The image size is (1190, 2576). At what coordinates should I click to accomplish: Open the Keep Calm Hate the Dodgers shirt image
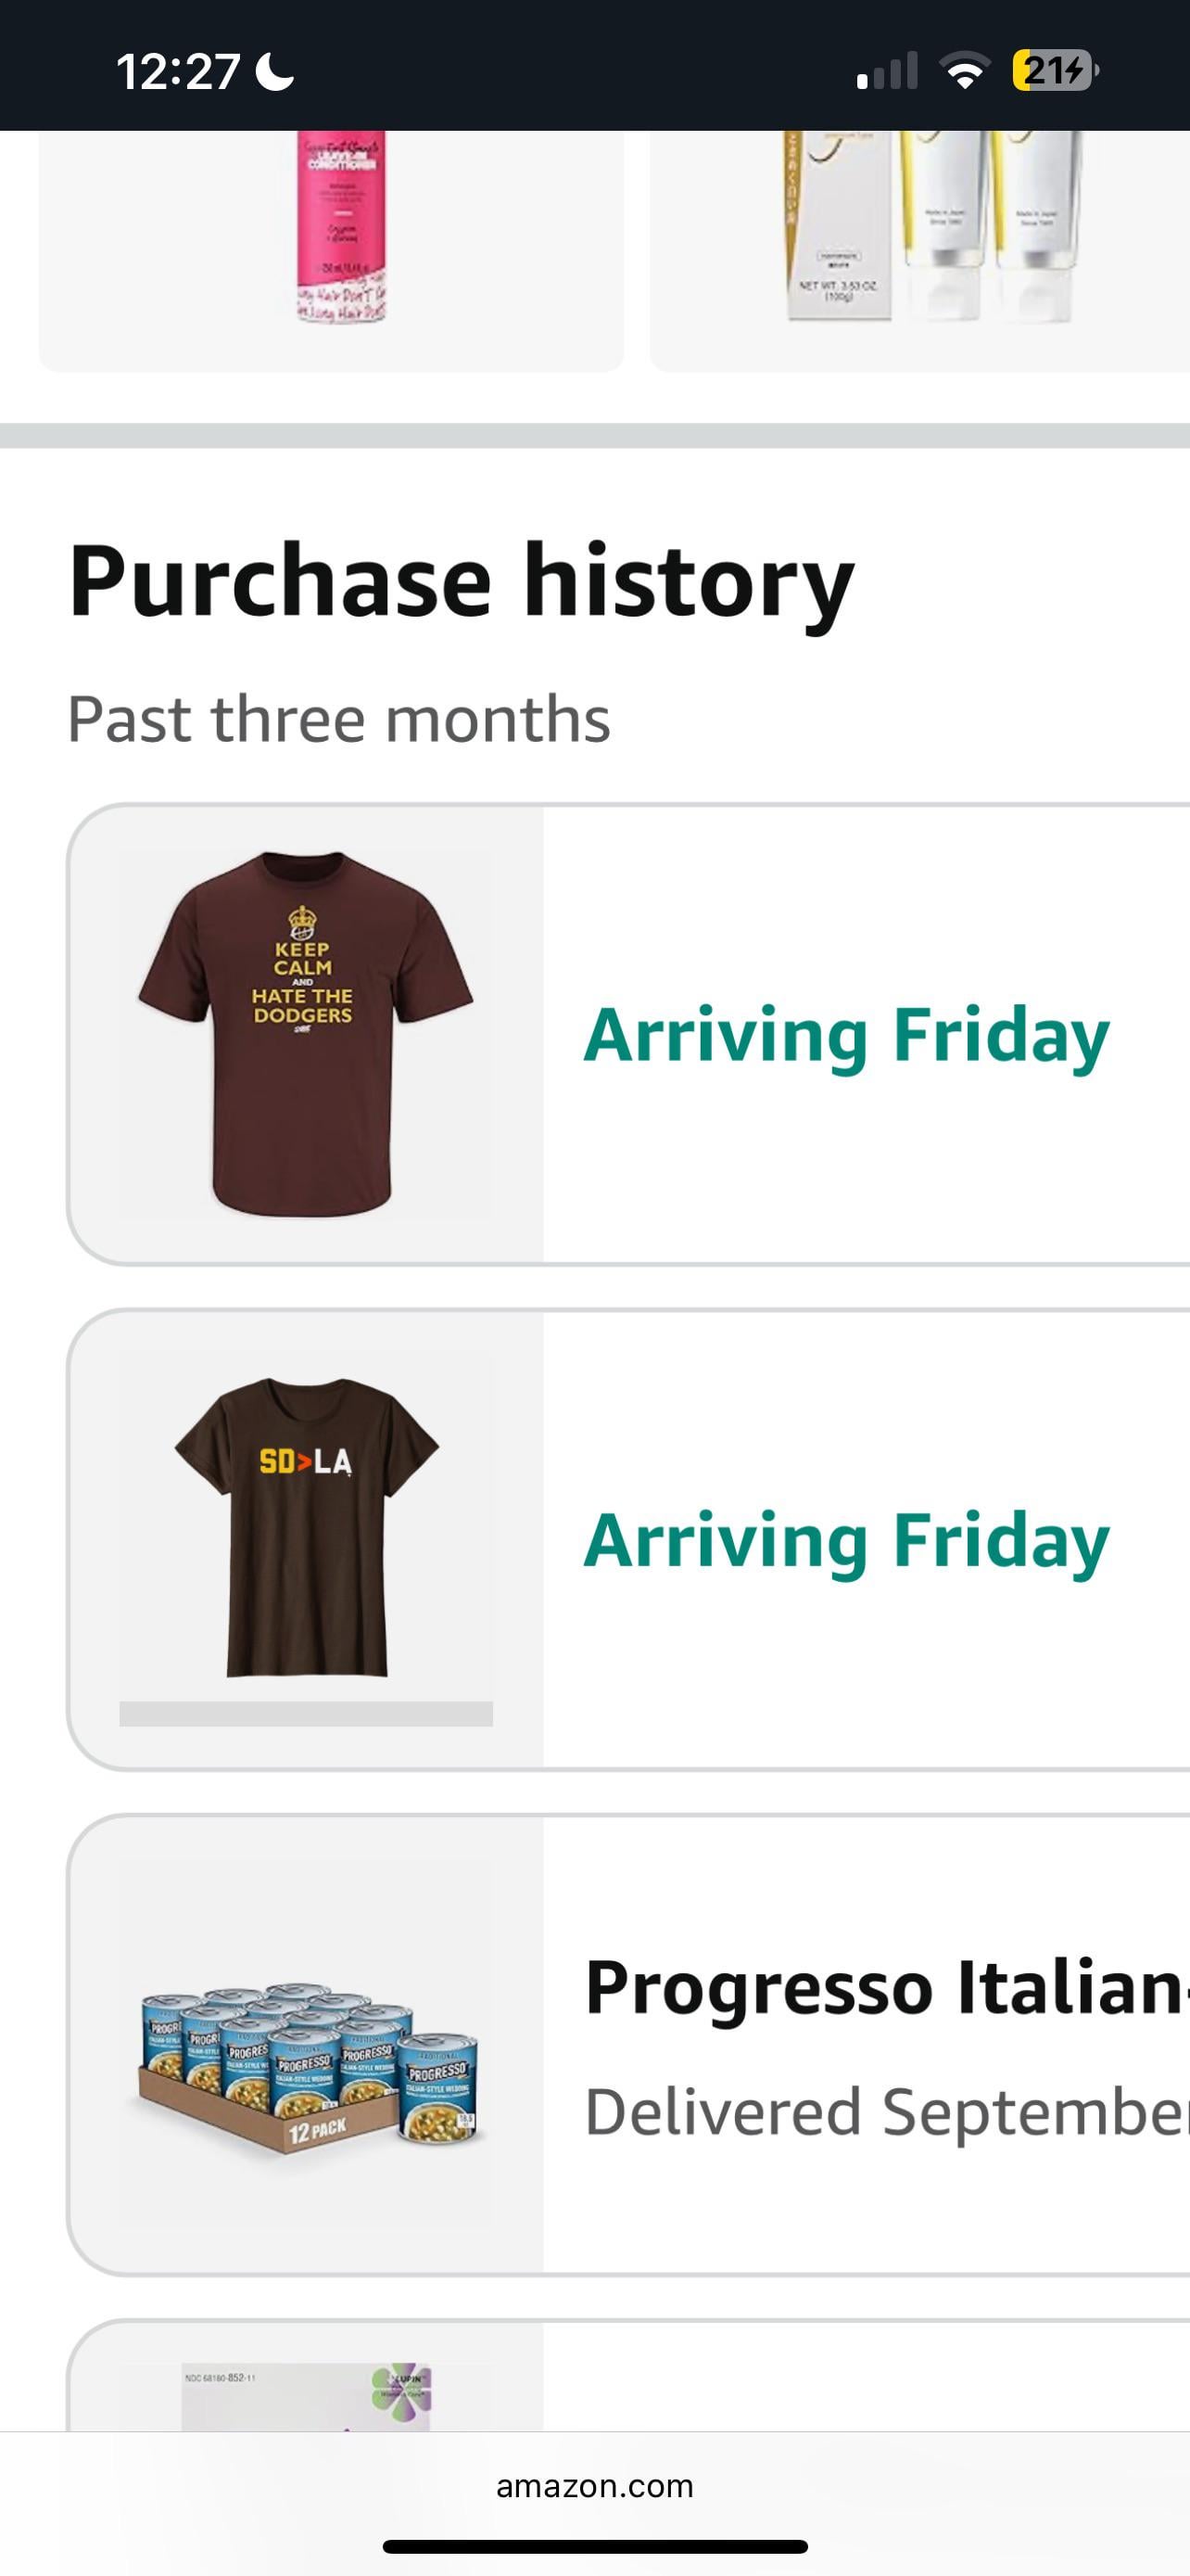pyautogui.click(x=306, y=1034)
